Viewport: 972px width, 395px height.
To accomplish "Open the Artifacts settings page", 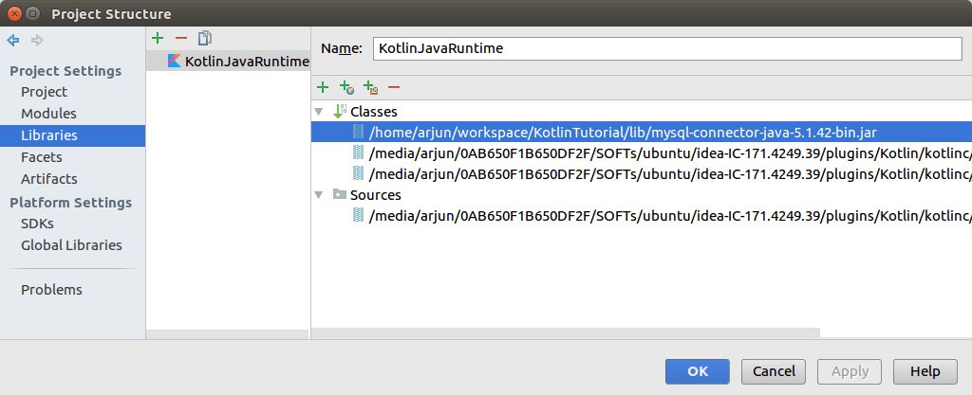I will click(49, 179).
